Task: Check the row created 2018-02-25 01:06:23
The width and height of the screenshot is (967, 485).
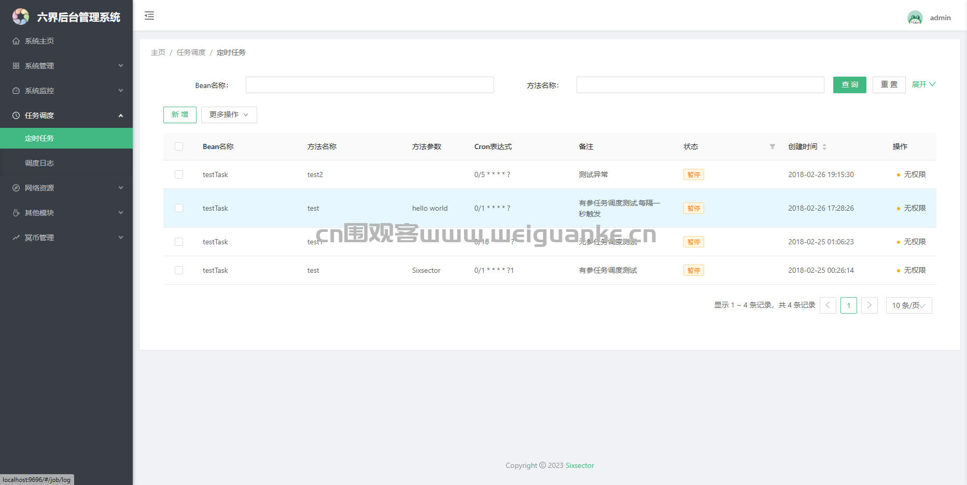Action: 179,242
